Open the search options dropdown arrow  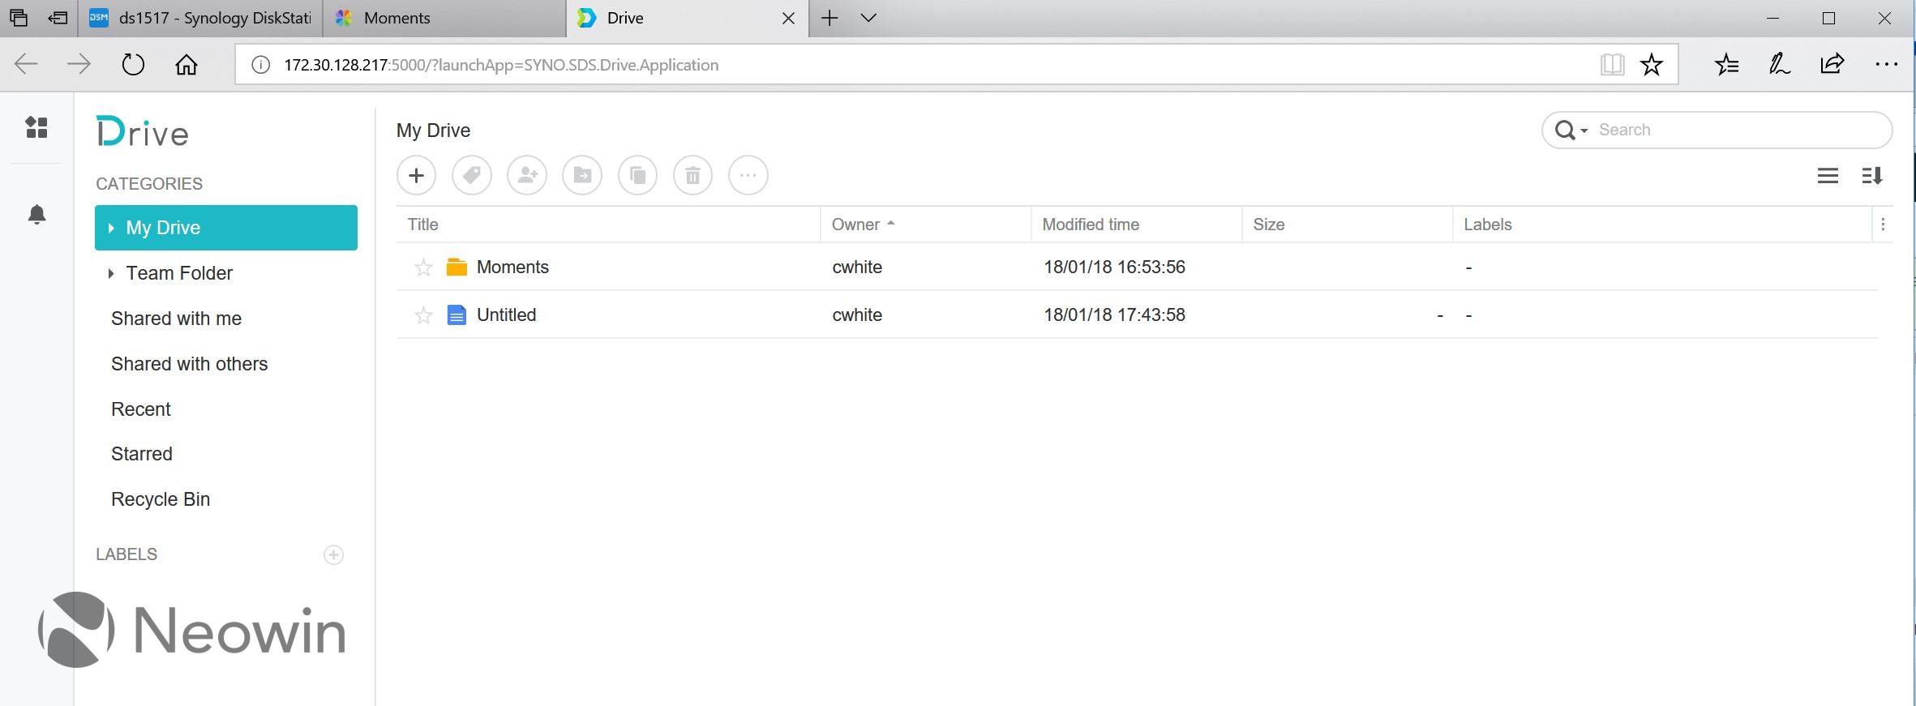coord(1584,131)
